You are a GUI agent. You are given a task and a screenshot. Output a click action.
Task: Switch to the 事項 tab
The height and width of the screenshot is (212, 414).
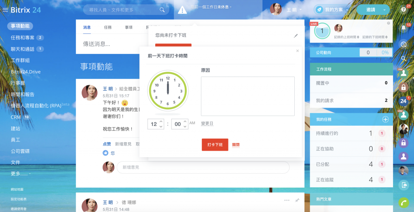tap(129, 27)
